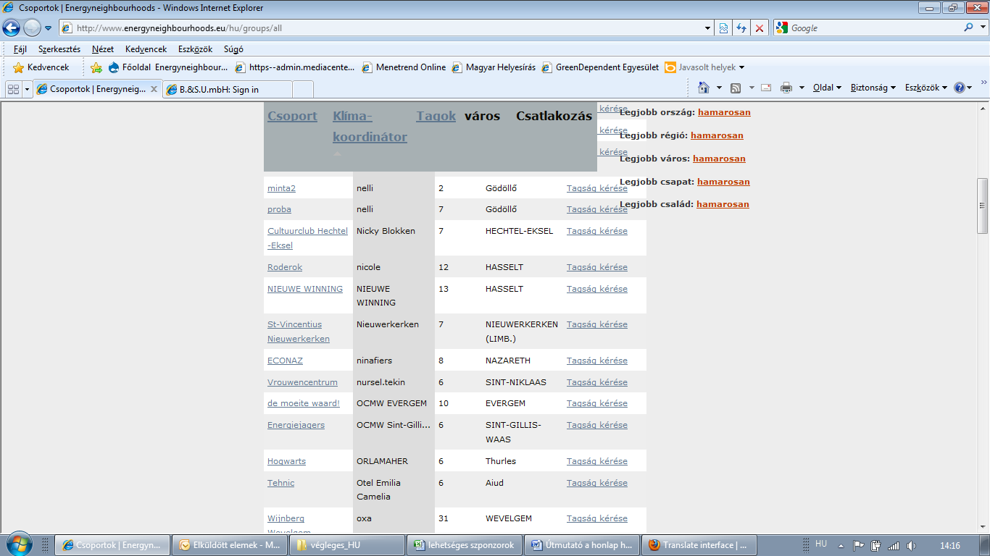Open the Főoldal Energyneighbour... bookmark

click(x=168, y=67)
